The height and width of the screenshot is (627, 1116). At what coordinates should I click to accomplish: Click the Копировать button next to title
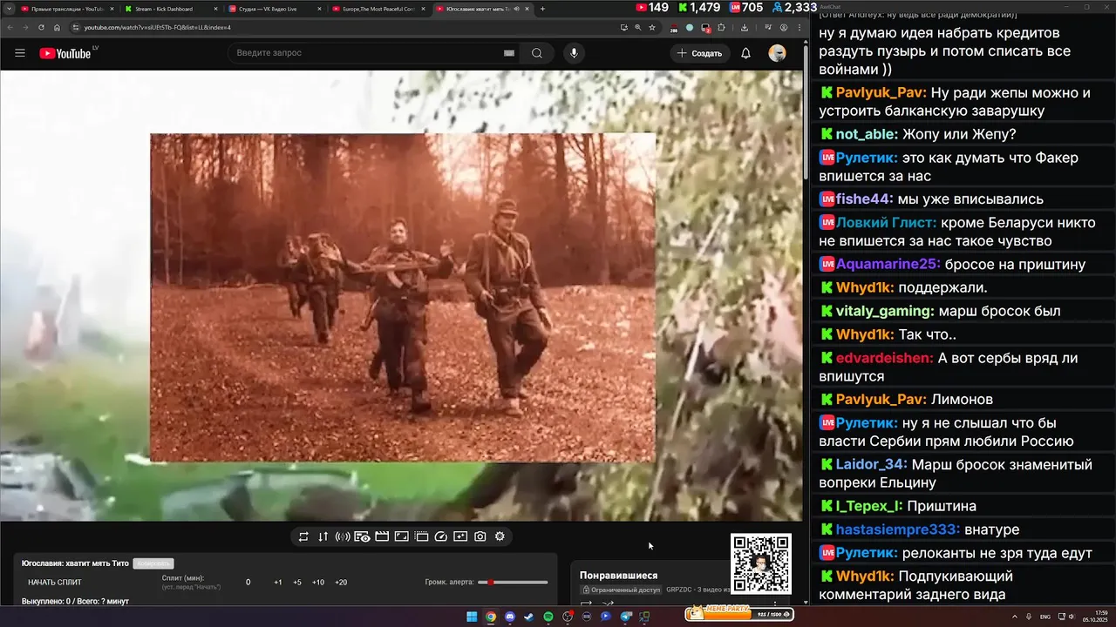coord(153,563)
